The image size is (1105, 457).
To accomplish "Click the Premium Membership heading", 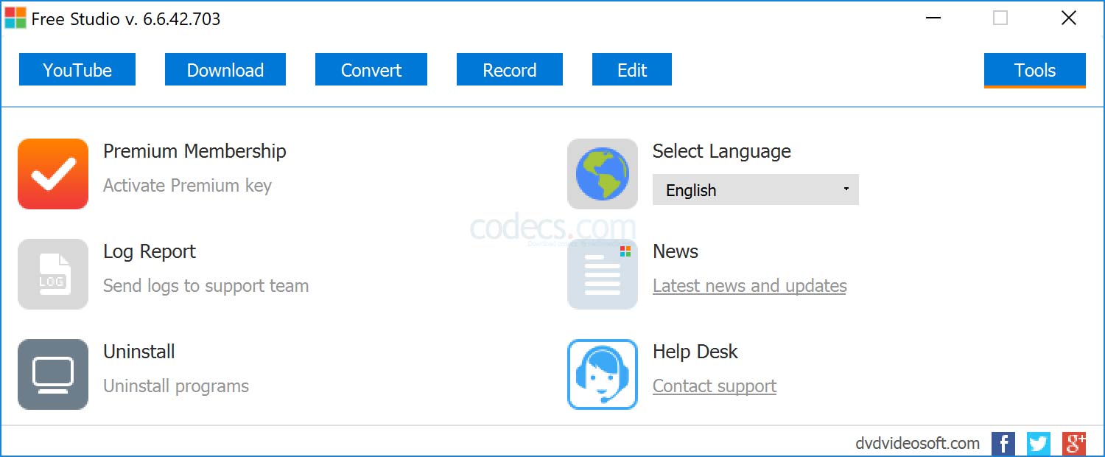I will point(194,151).
